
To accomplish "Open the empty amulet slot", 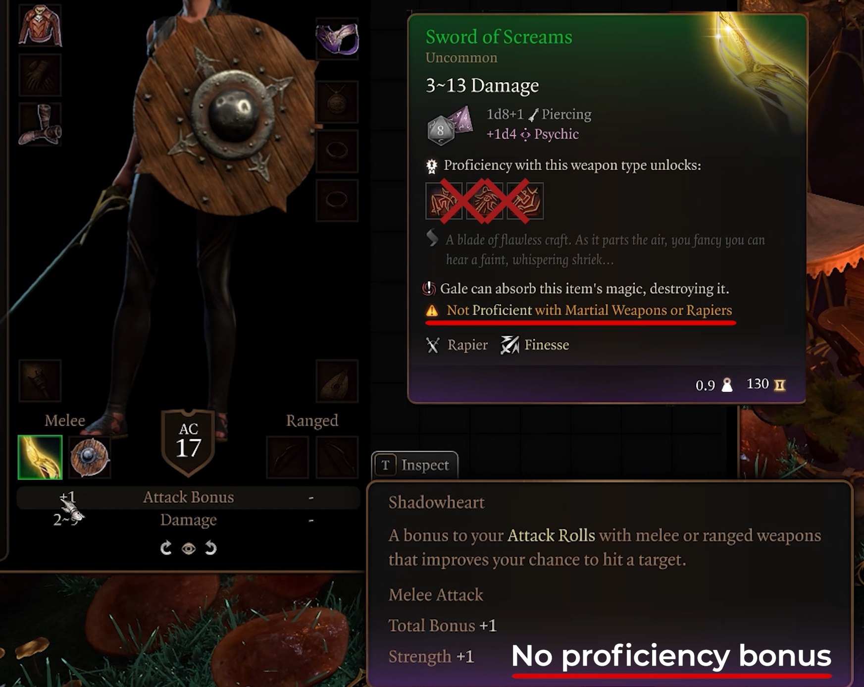I will [337, 102].
